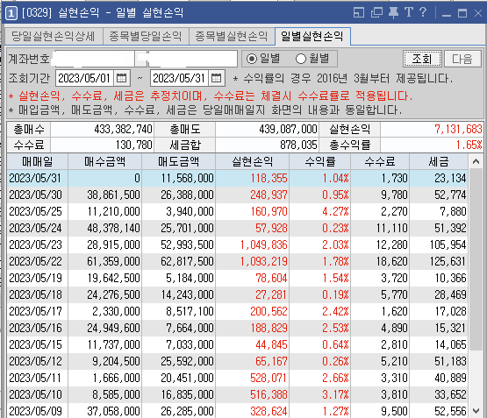Pin the window with the pushpin icon

(x=393, y=13)
